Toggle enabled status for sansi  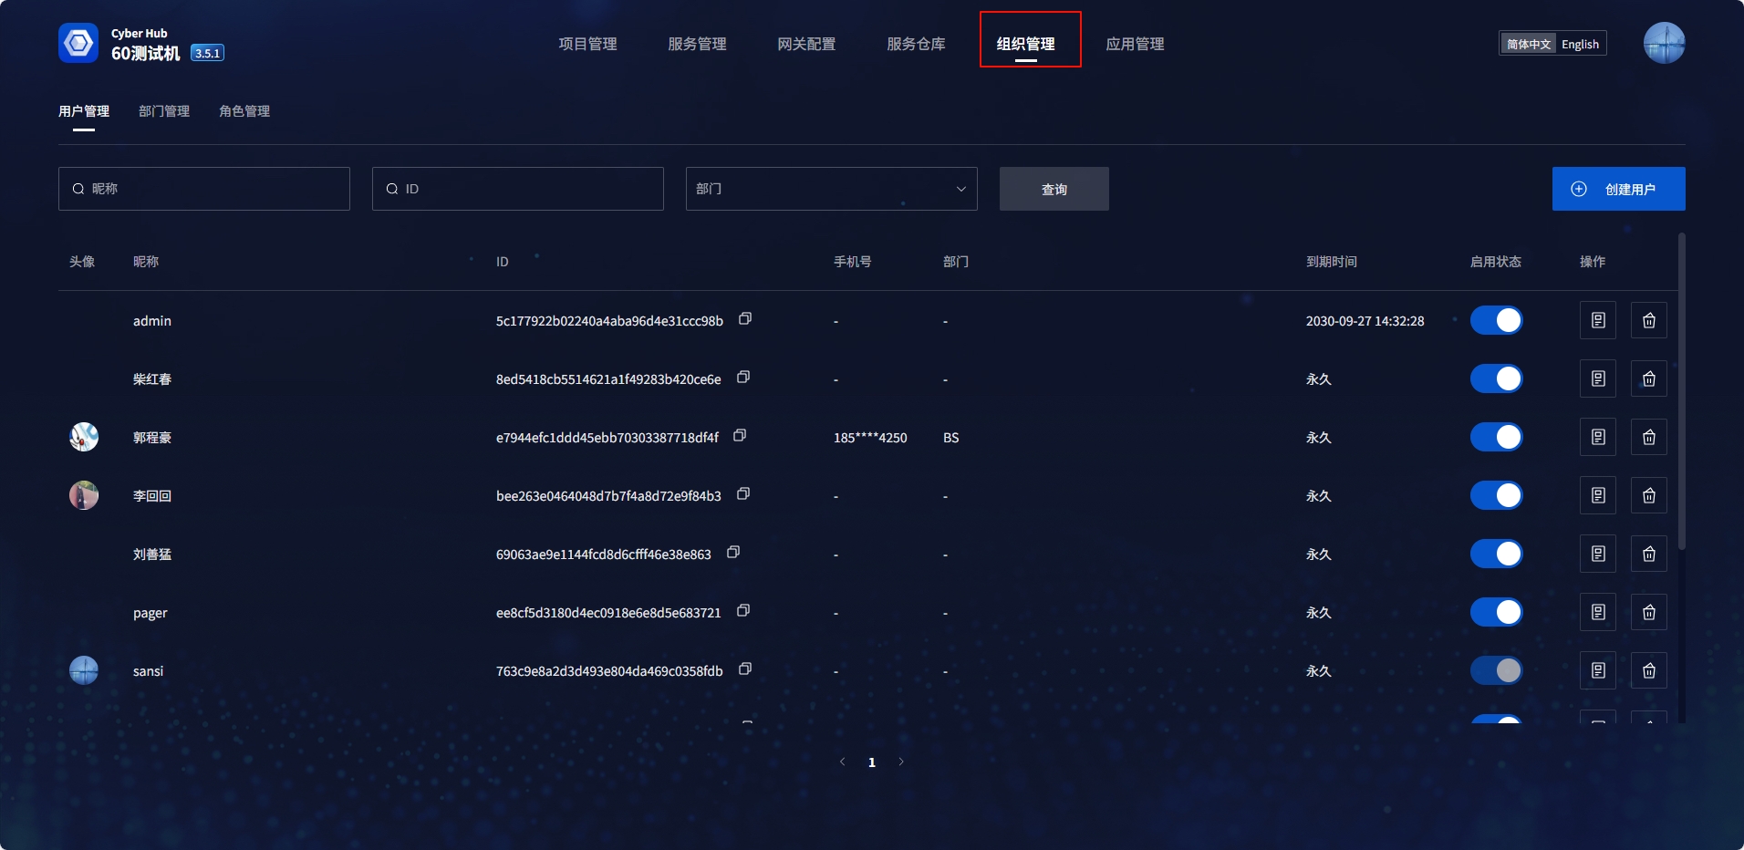click(x=1496, y=670)
